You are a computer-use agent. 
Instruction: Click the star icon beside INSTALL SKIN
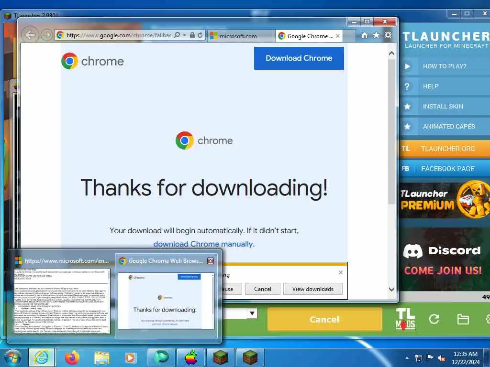[x=407, y=107]
